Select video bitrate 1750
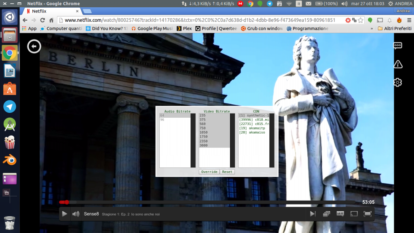Viewport: 414px width, 233px height. pyautogui.click(x=214, y=137)
